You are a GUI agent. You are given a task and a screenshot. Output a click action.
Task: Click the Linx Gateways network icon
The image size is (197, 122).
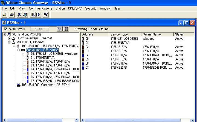click(14, 38)
